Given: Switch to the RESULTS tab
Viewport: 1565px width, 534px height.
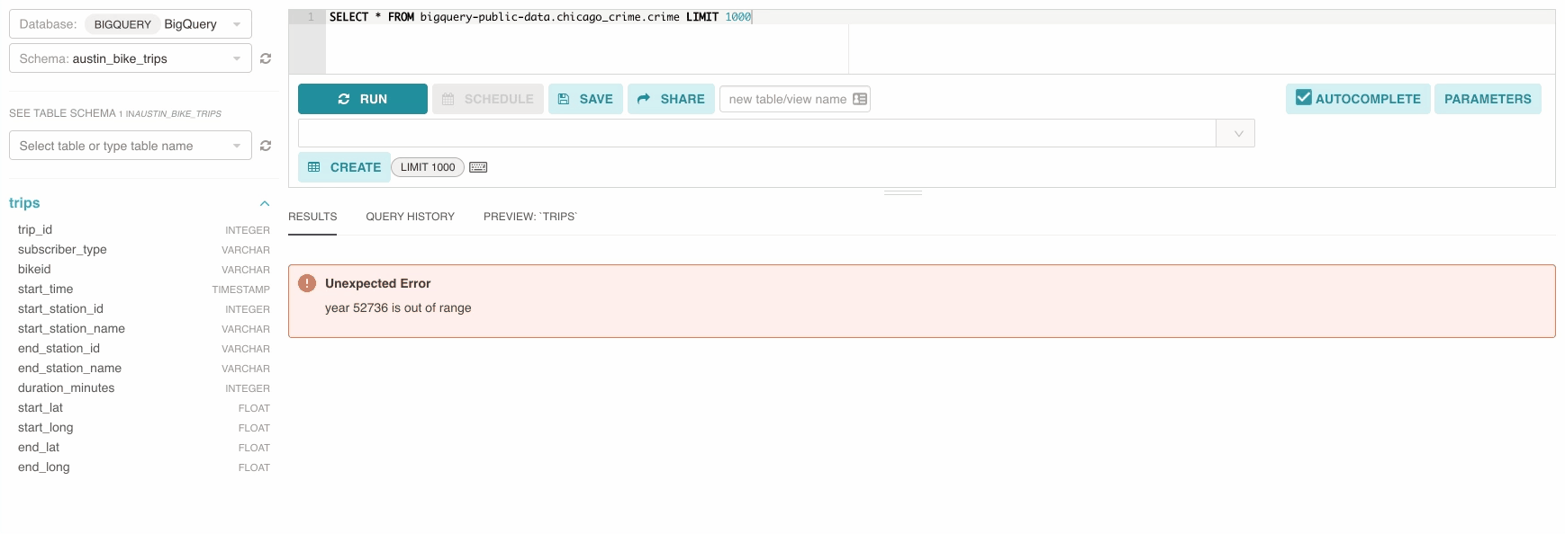Looking at the screenshot, I should click(x=312, y=217).
